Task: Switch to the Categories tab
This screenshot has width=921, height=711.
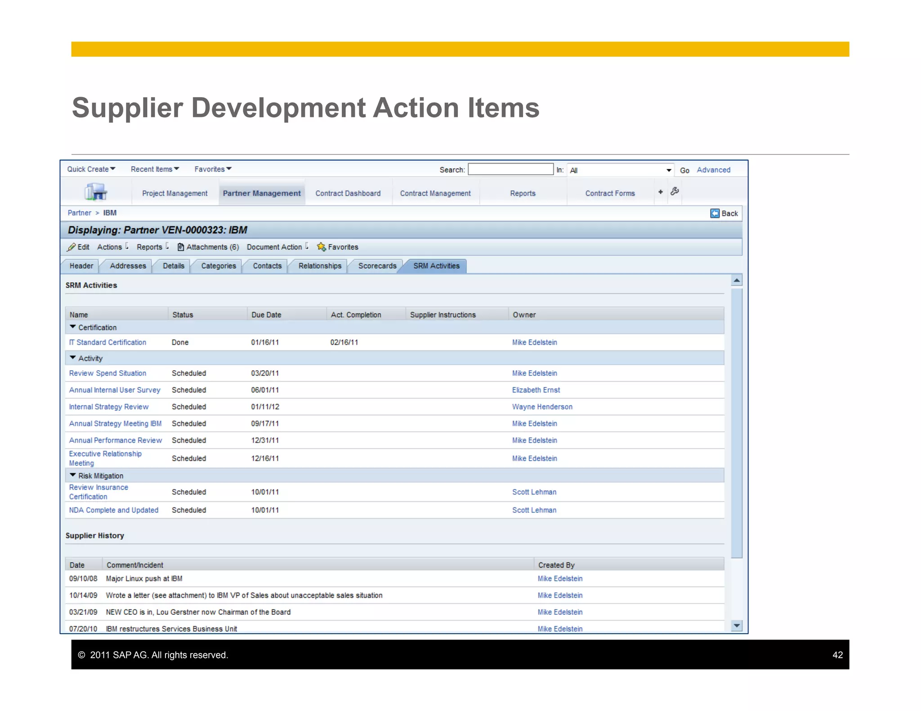Action: (x=218, y=266)
